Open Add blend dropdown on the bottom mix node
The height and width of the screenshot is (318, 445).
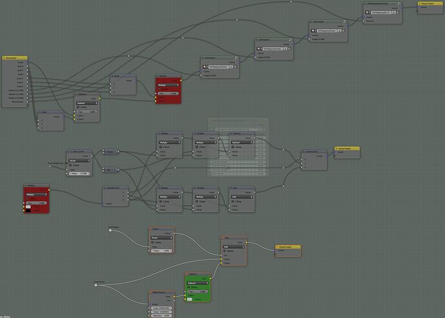tap(233, 247)
